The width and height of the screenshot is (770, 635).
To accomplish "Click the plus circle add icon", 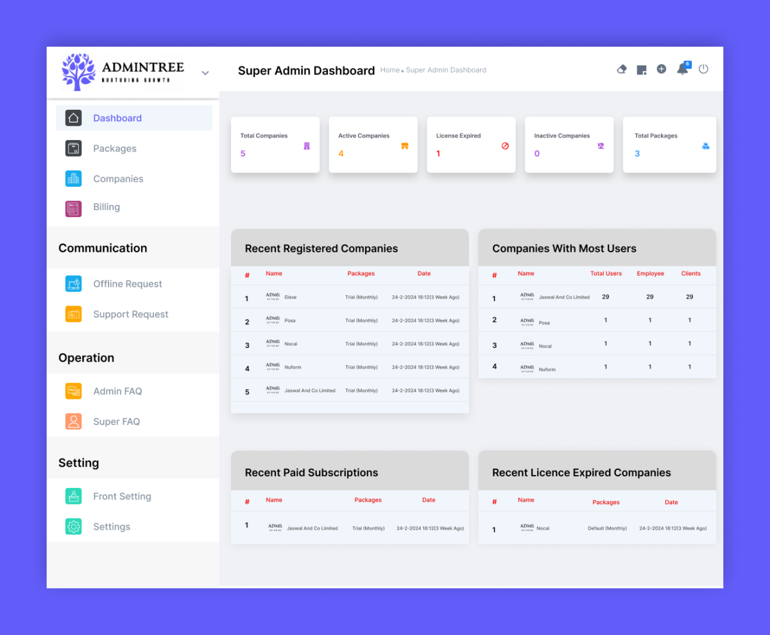I will click(x=662, y=69).
